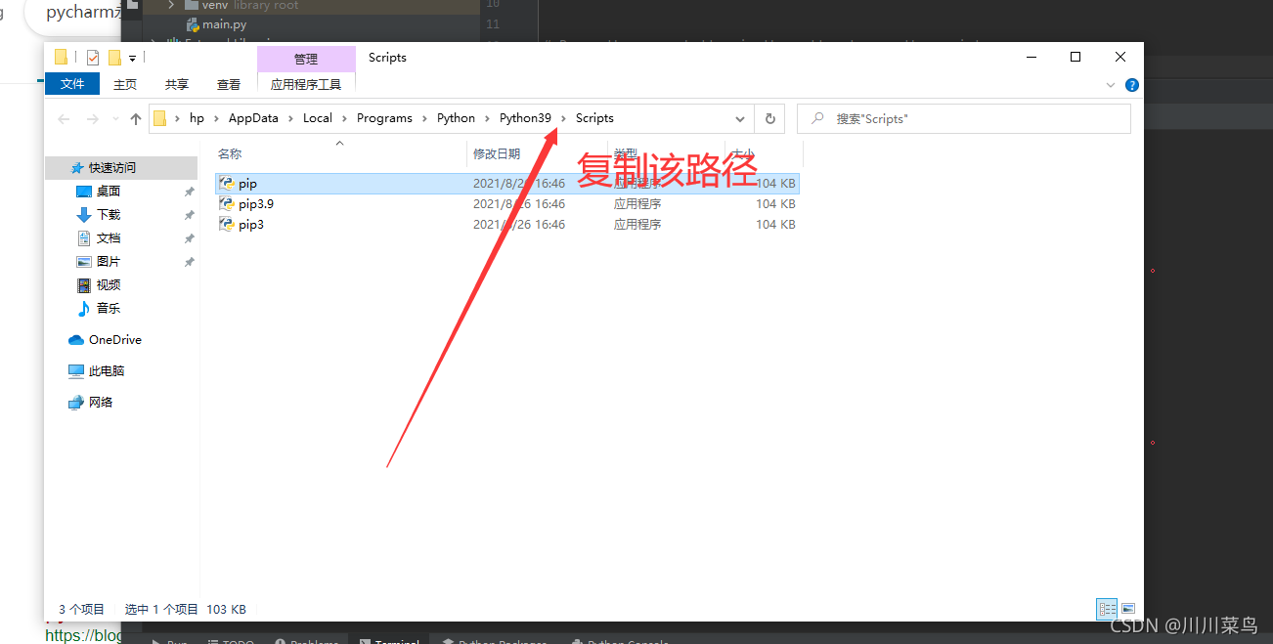Refresh the Scripts folder view
The image size is (1273, 644).
coord(769,118)
